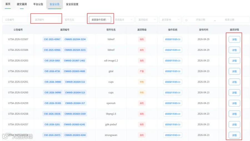Select announcement UTSA-2026-014258 cell
The width and height of the screenshot is (250, 141).
click(18, 114)
